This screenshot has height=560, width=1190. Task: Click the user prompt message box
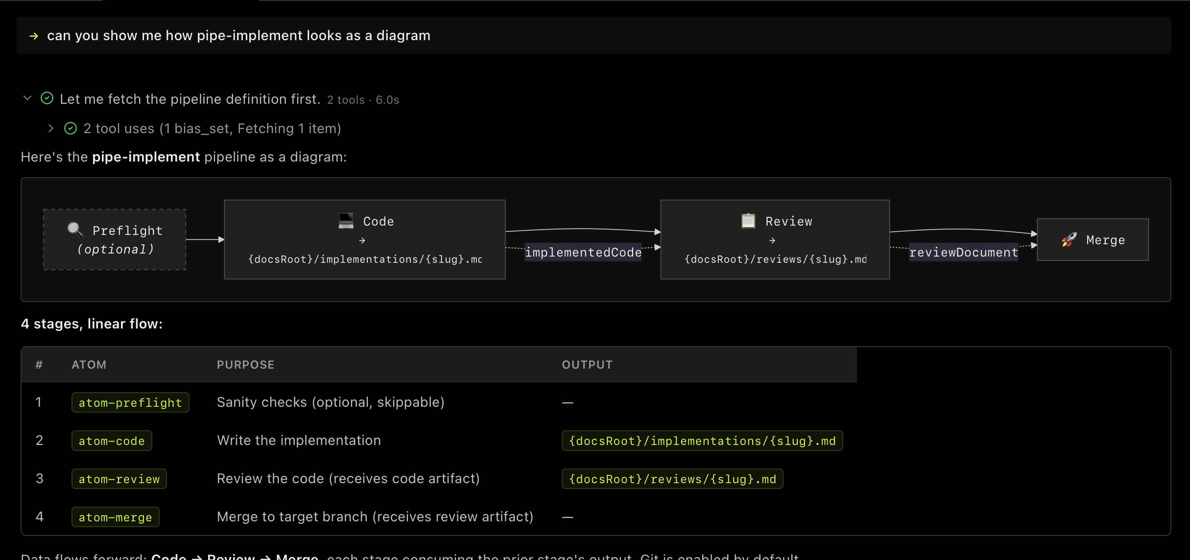594,36
